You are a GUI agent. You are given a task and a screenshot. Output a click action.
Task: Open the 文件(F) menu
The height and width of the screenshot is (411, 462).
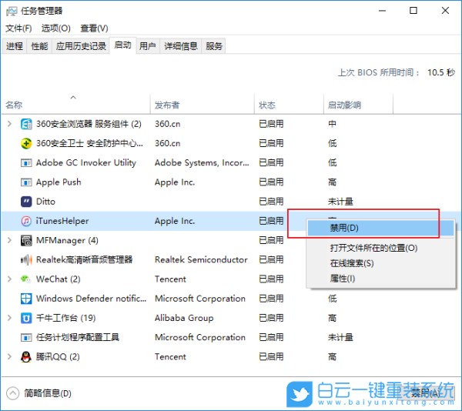(x=18, y=28)
